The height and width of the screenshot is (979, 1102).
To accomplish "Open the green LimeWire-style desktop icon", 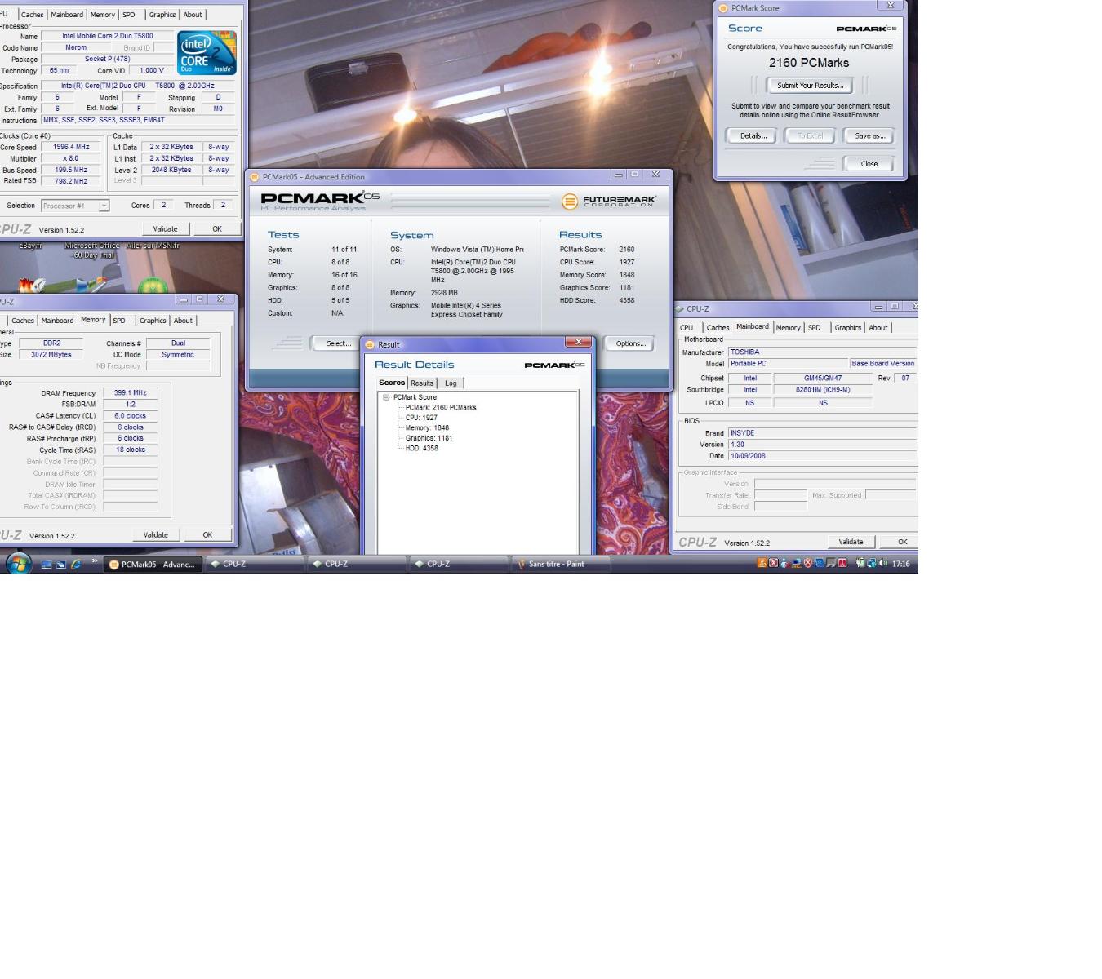I will [152, 286].
